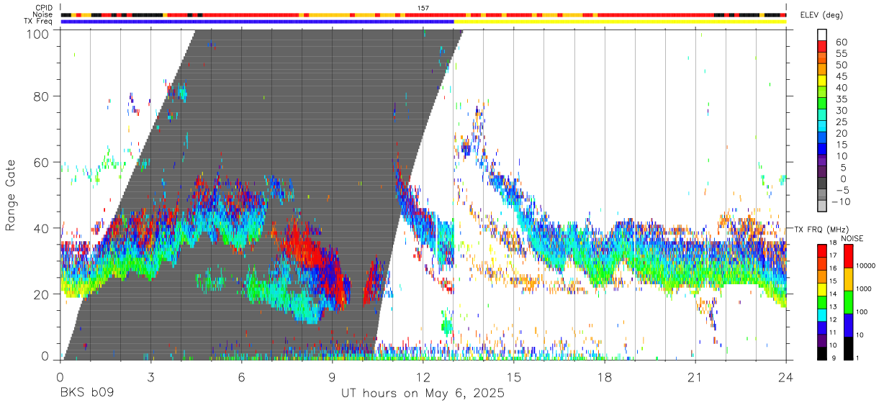
Task: Click the '20' tick on the Range Gate axis
Action: coord(43,294)
